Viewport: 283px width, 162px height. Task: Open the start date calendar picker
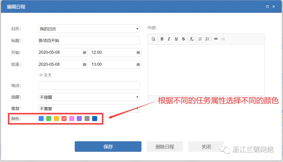(x=84, y=53)
